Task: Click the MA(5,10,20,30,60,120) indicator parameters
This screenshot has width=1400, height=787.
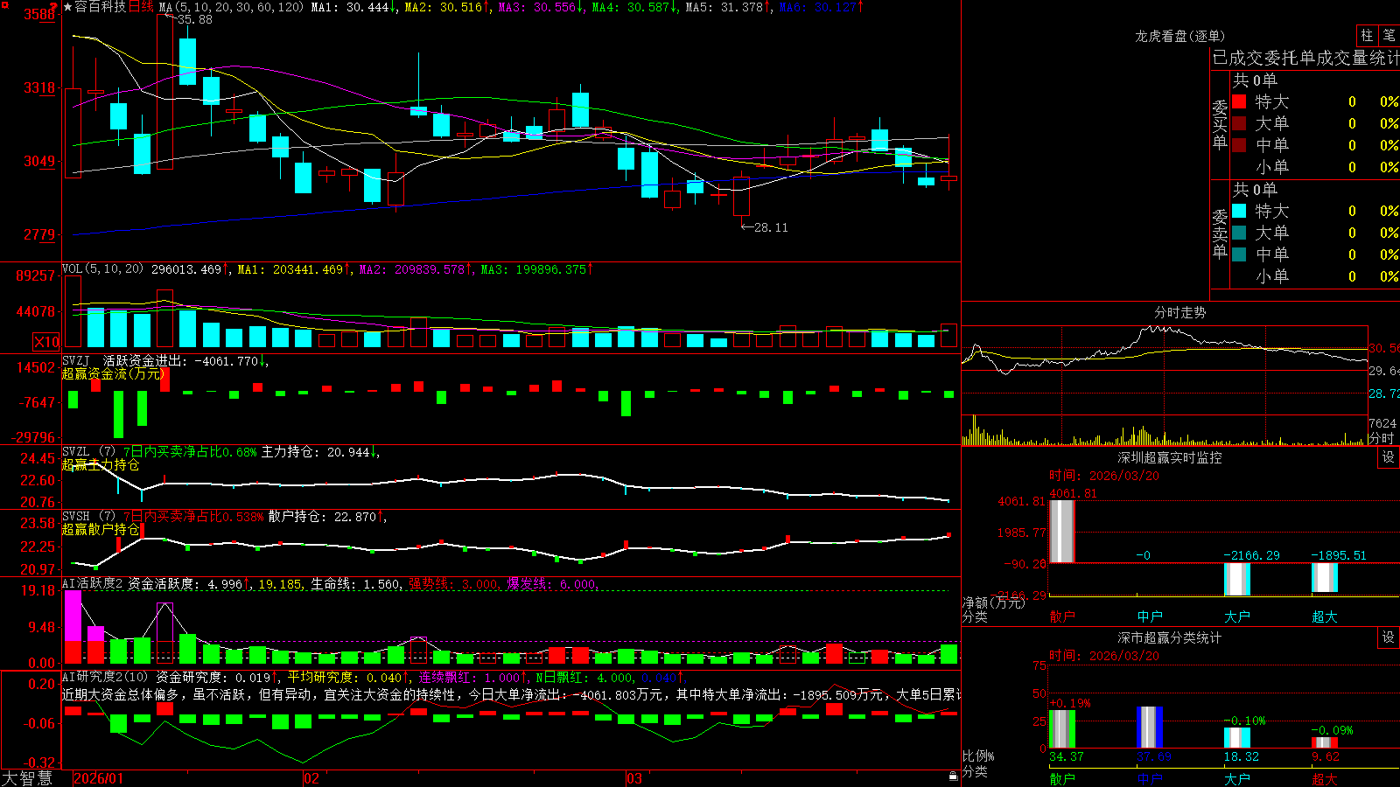Action: (232, 7)
